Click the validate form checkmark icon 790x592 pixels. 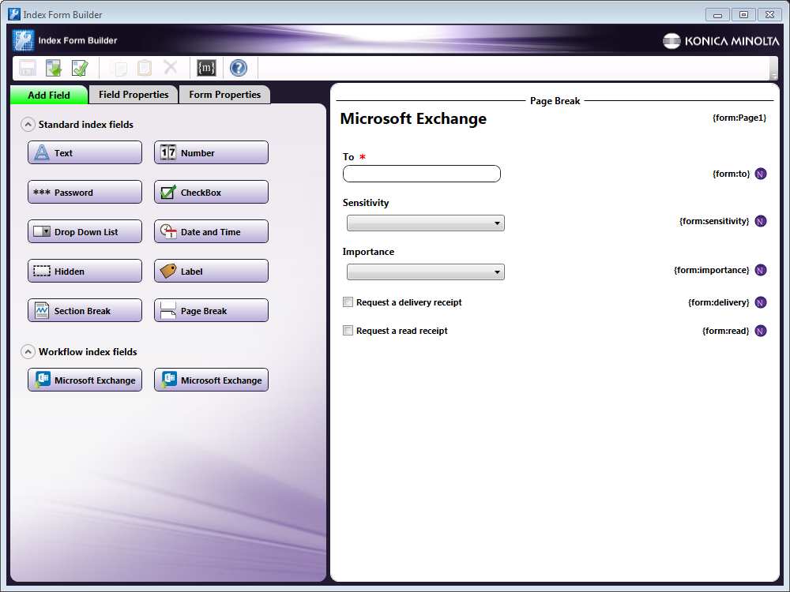click(80, 67)
